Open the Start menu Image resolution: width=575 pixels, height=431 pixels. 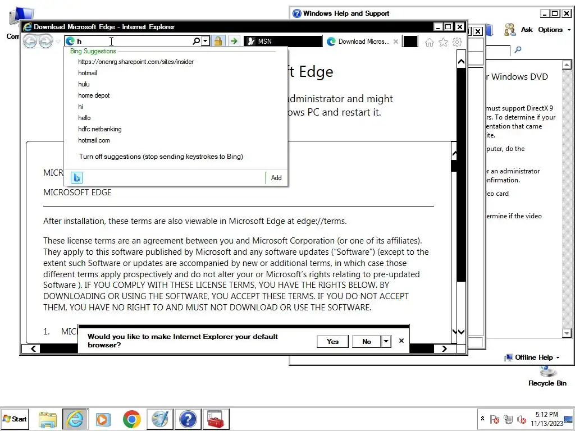pos(15,419)
